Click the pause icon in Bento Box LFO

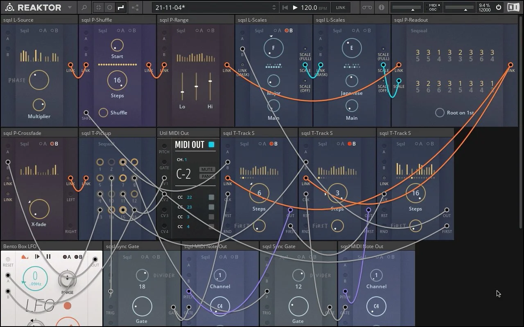tap(48, 257)
